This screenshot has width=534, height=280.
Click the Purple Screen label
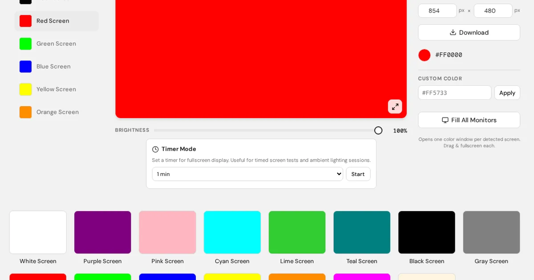(103, 261)
